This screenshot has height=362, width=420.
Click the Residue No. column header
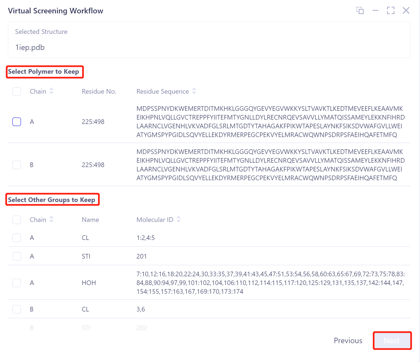(x=99, y=91)
